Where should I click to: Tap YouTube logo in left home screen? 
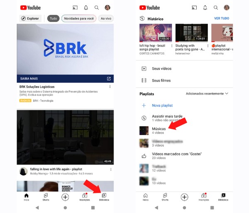coord(30,7)
